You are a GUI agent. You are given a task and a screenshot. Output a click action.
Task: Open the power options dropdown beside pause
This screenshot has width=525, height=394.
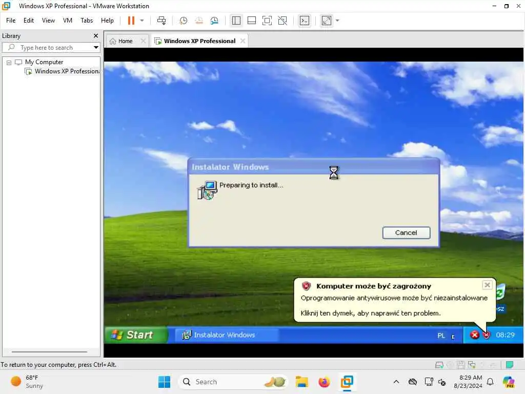click(142, 21)
